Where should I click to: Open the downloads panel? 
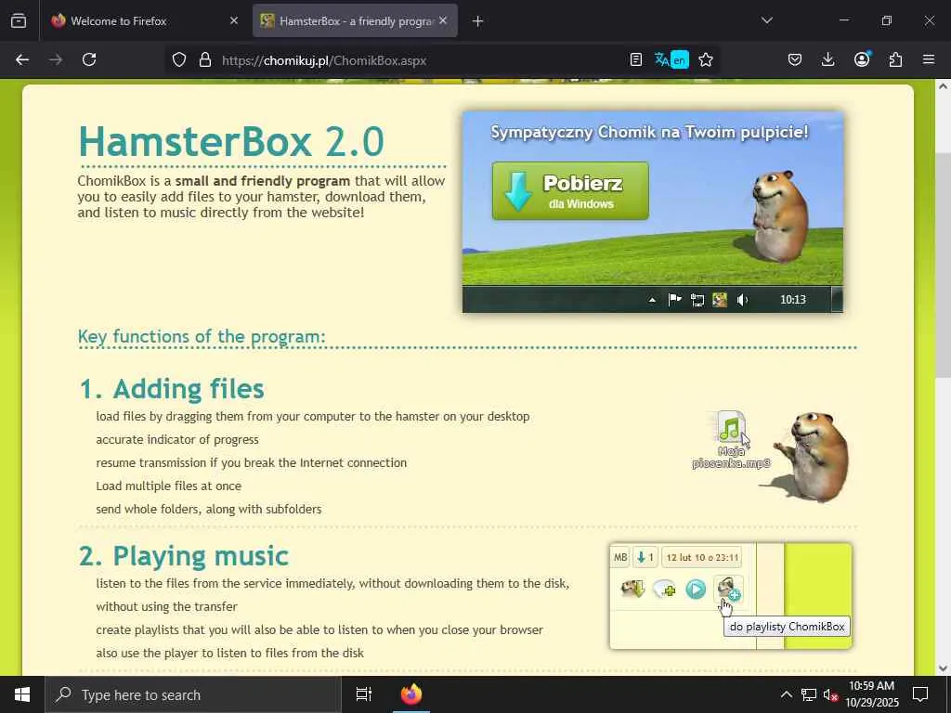827,60
